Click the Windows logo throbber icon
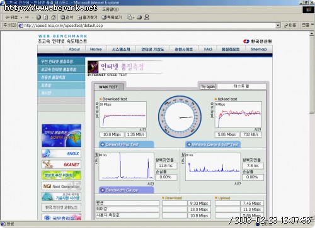This screenshot has height=228, width=315. [309, 9]
